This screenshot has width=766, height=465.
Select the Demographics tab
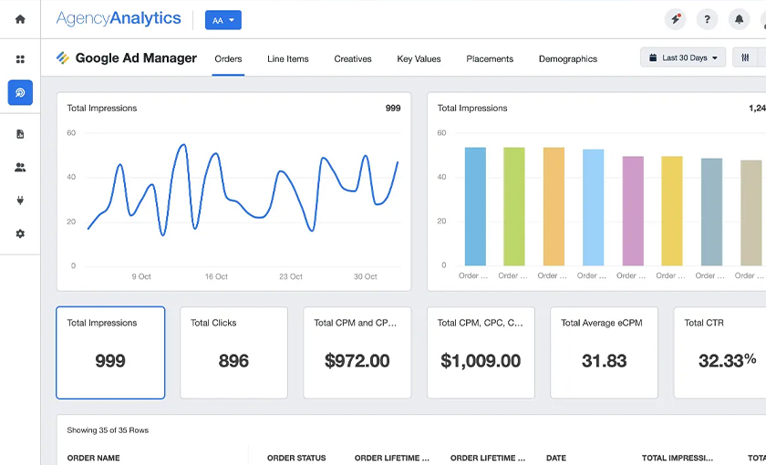point(567,59)
